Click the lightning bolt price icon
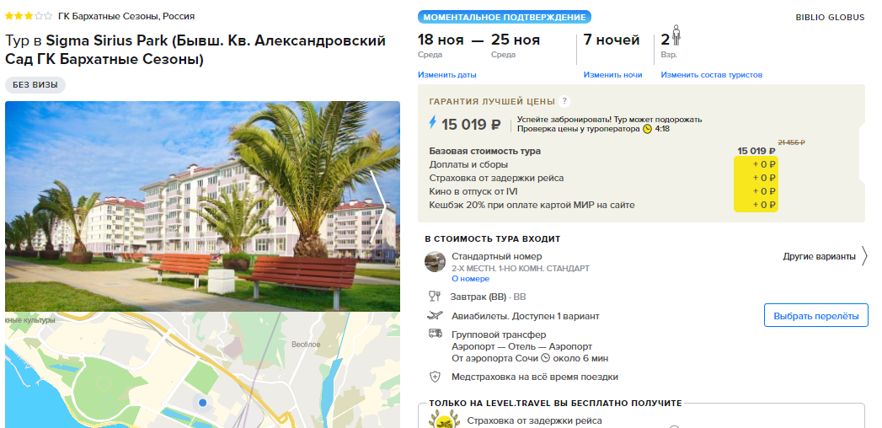The width and height of the screenshot is (882, 428). coord(432,123)
